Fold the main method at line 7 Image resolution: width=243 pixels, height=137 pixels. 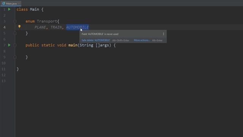point(15,45)
